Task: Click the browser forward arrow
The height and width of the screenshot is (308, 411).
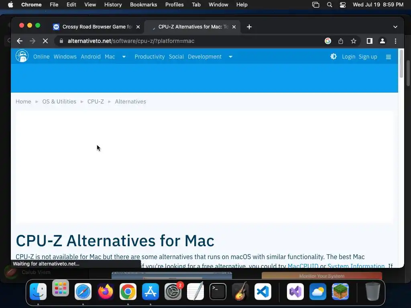Action: click(33, 41)
